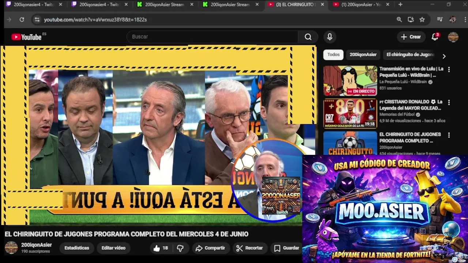Restore the browser window size
The width and height of the screenshot is (468, 263).
pyautogui.click(x=449, y=4)
